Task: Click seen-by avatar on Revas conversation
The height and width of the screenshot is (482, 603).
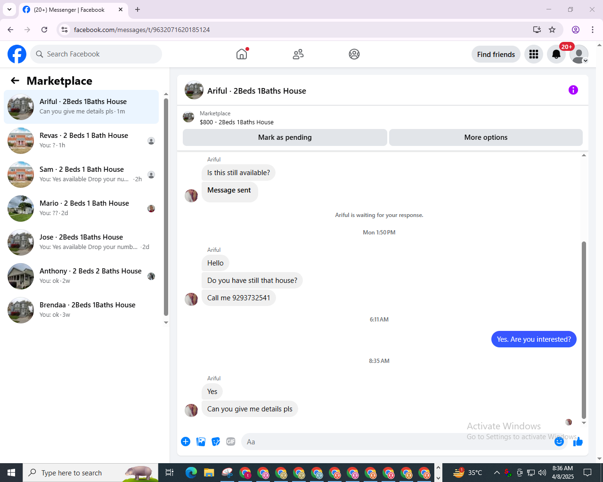Action: (x=151, y=141)
